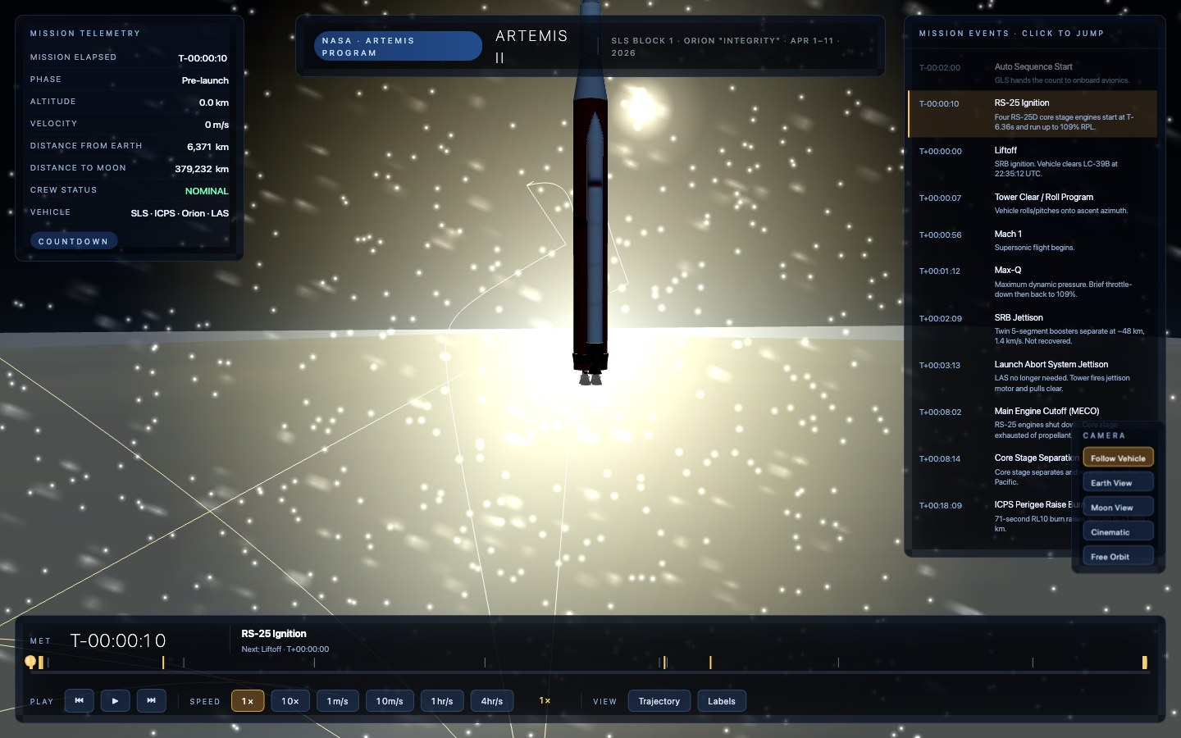1181x738 pixels.
Task: Click the "NOMINAL" crew status
Action: coord(207,191)
